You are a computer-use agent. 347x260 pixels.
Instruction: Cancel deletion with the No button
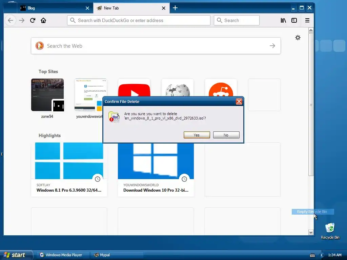click(x=226, y=135)
